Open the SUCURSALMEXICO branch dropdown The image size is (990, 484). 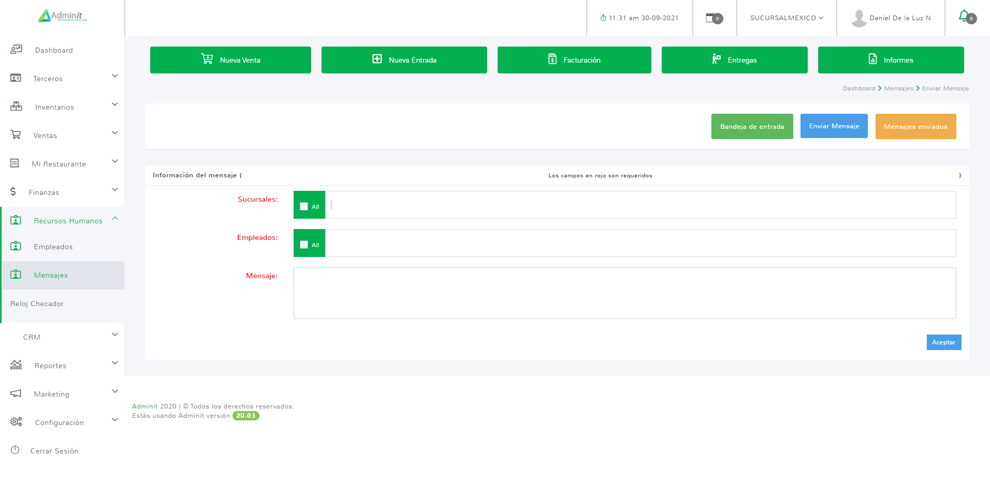pos(786,18)
